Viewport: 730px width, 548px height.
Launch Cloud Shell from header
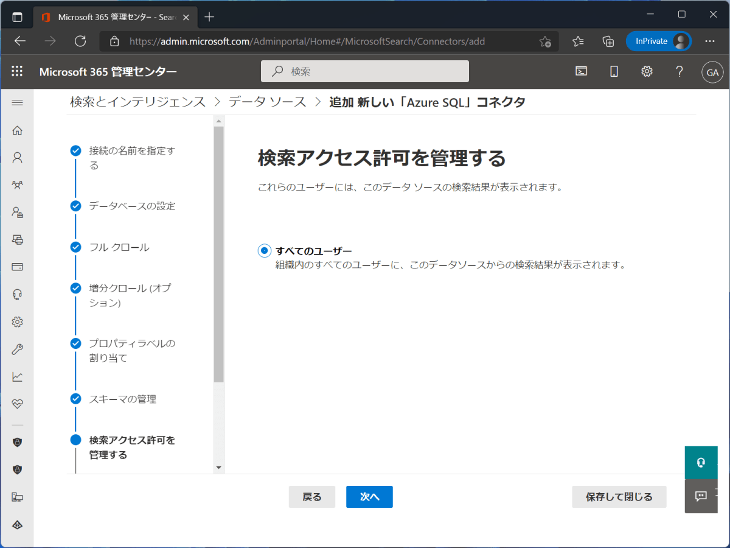[582, 71]
